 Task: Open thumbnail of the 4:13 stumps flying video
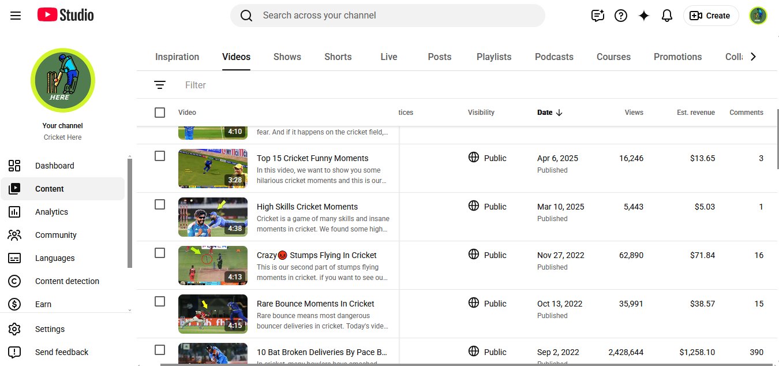coord(213,266)
